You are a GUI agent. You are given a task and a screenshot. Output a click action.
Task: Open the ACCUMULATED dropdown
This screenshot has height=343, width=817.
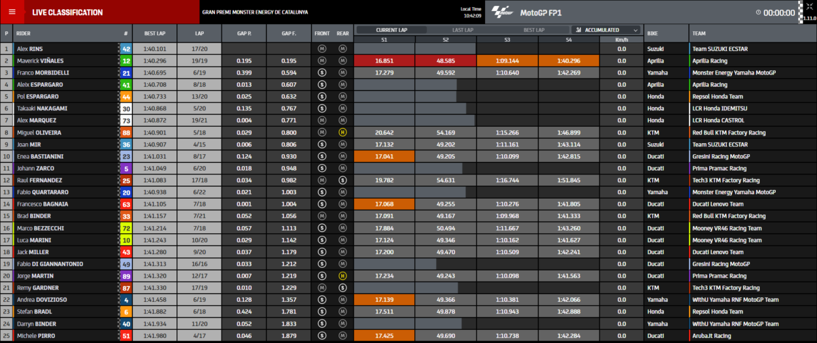click(607, 30)
